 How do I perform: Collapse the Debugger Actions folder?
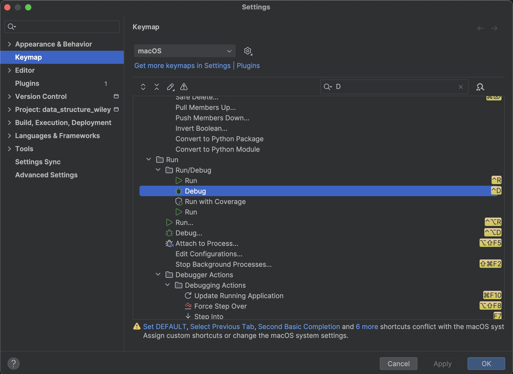coord(158,275)
